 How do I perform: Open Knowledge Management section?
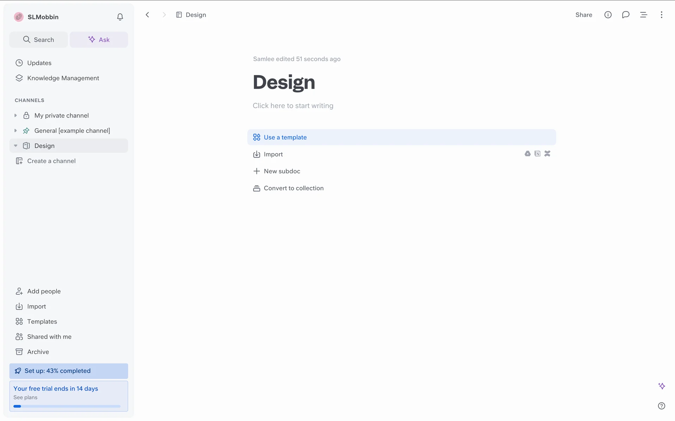click(x=63, y=78)
